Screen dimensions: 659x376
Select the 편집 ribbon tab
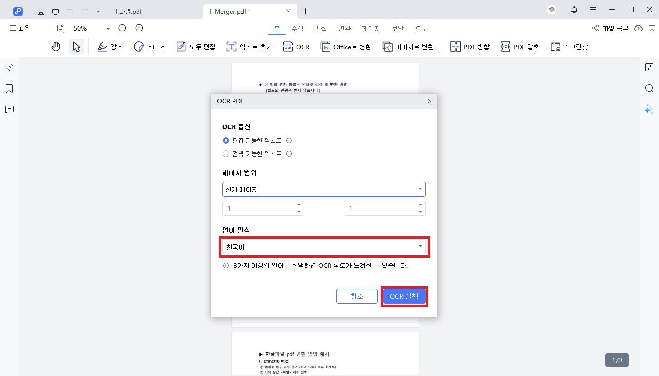[321, 28]
